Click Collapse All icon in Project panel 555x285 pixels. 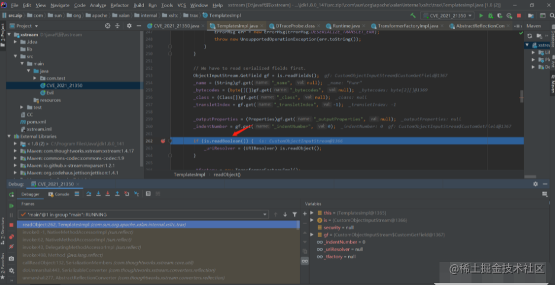(117, 26)
